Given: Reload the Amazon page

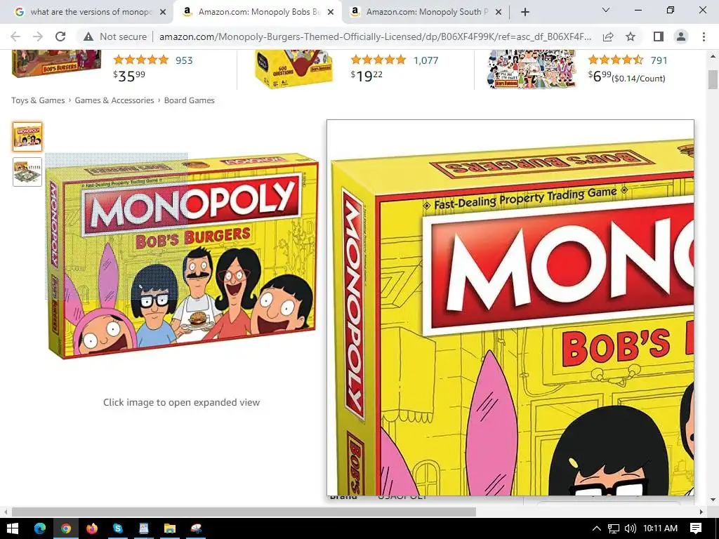Looking at the screenshot, I should 60,36.
